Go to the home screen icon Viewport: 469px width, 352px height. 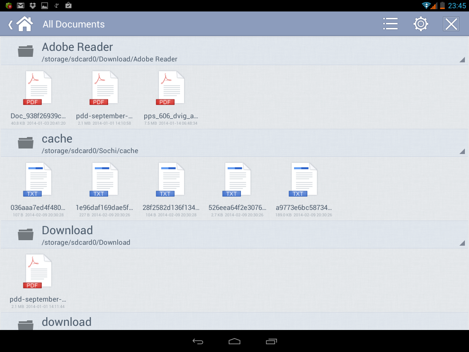(25, 24)
